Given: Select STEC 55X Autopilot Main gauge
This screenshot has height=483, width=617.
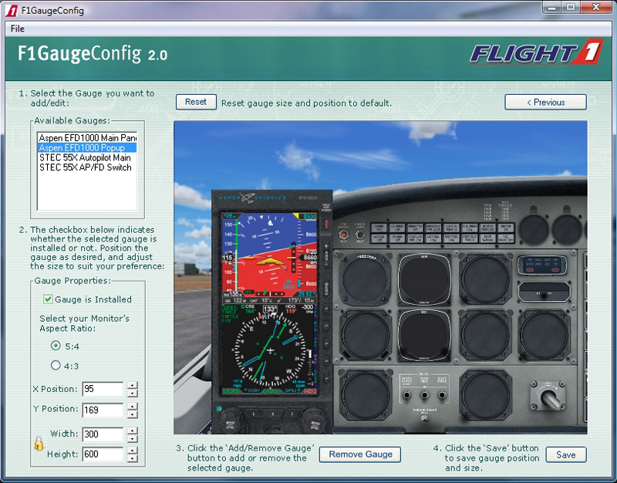Looking at the screenshot, I should tap(87, 157).
